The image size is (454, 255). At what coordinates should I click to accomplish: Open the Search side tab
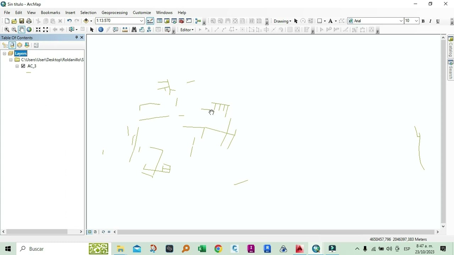coord(451,70)
